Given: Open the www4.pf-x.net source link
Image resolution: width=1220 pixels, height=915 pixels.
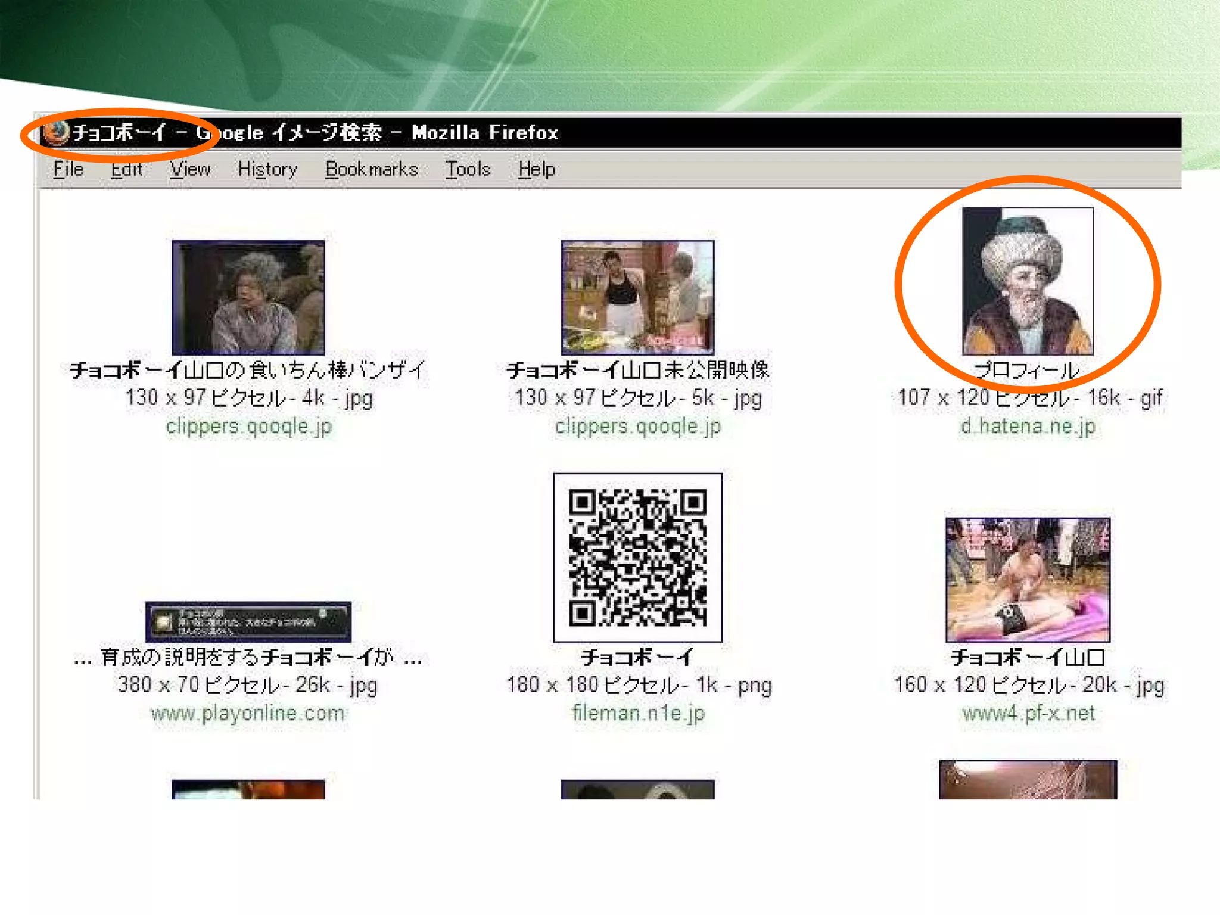Looking at the screenshot, I should tap(1028, 713).
